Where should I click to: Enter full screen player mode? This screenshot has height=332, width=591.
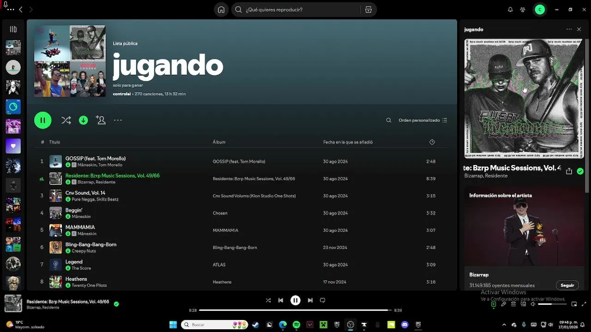(584, 304)
